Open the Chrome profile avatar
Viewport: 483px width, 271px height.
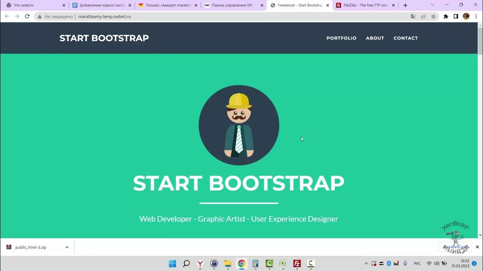(x=466, y=17)
